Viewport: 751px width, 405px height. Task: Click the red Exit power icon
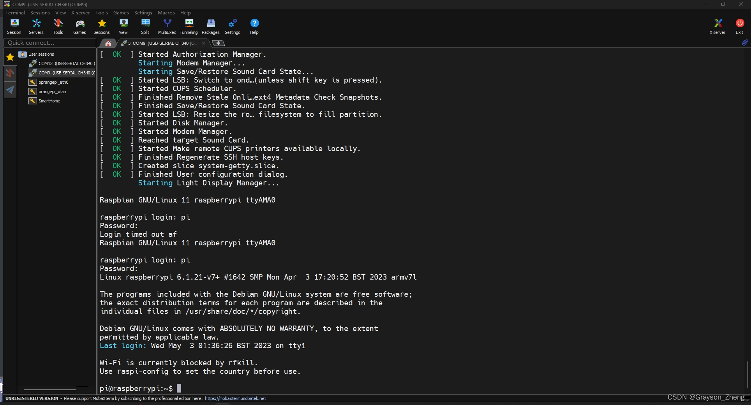click(739, 26)
